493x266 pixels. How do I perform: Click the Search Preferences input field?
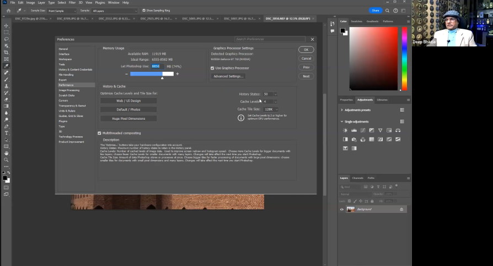click(x=271, y=39)
